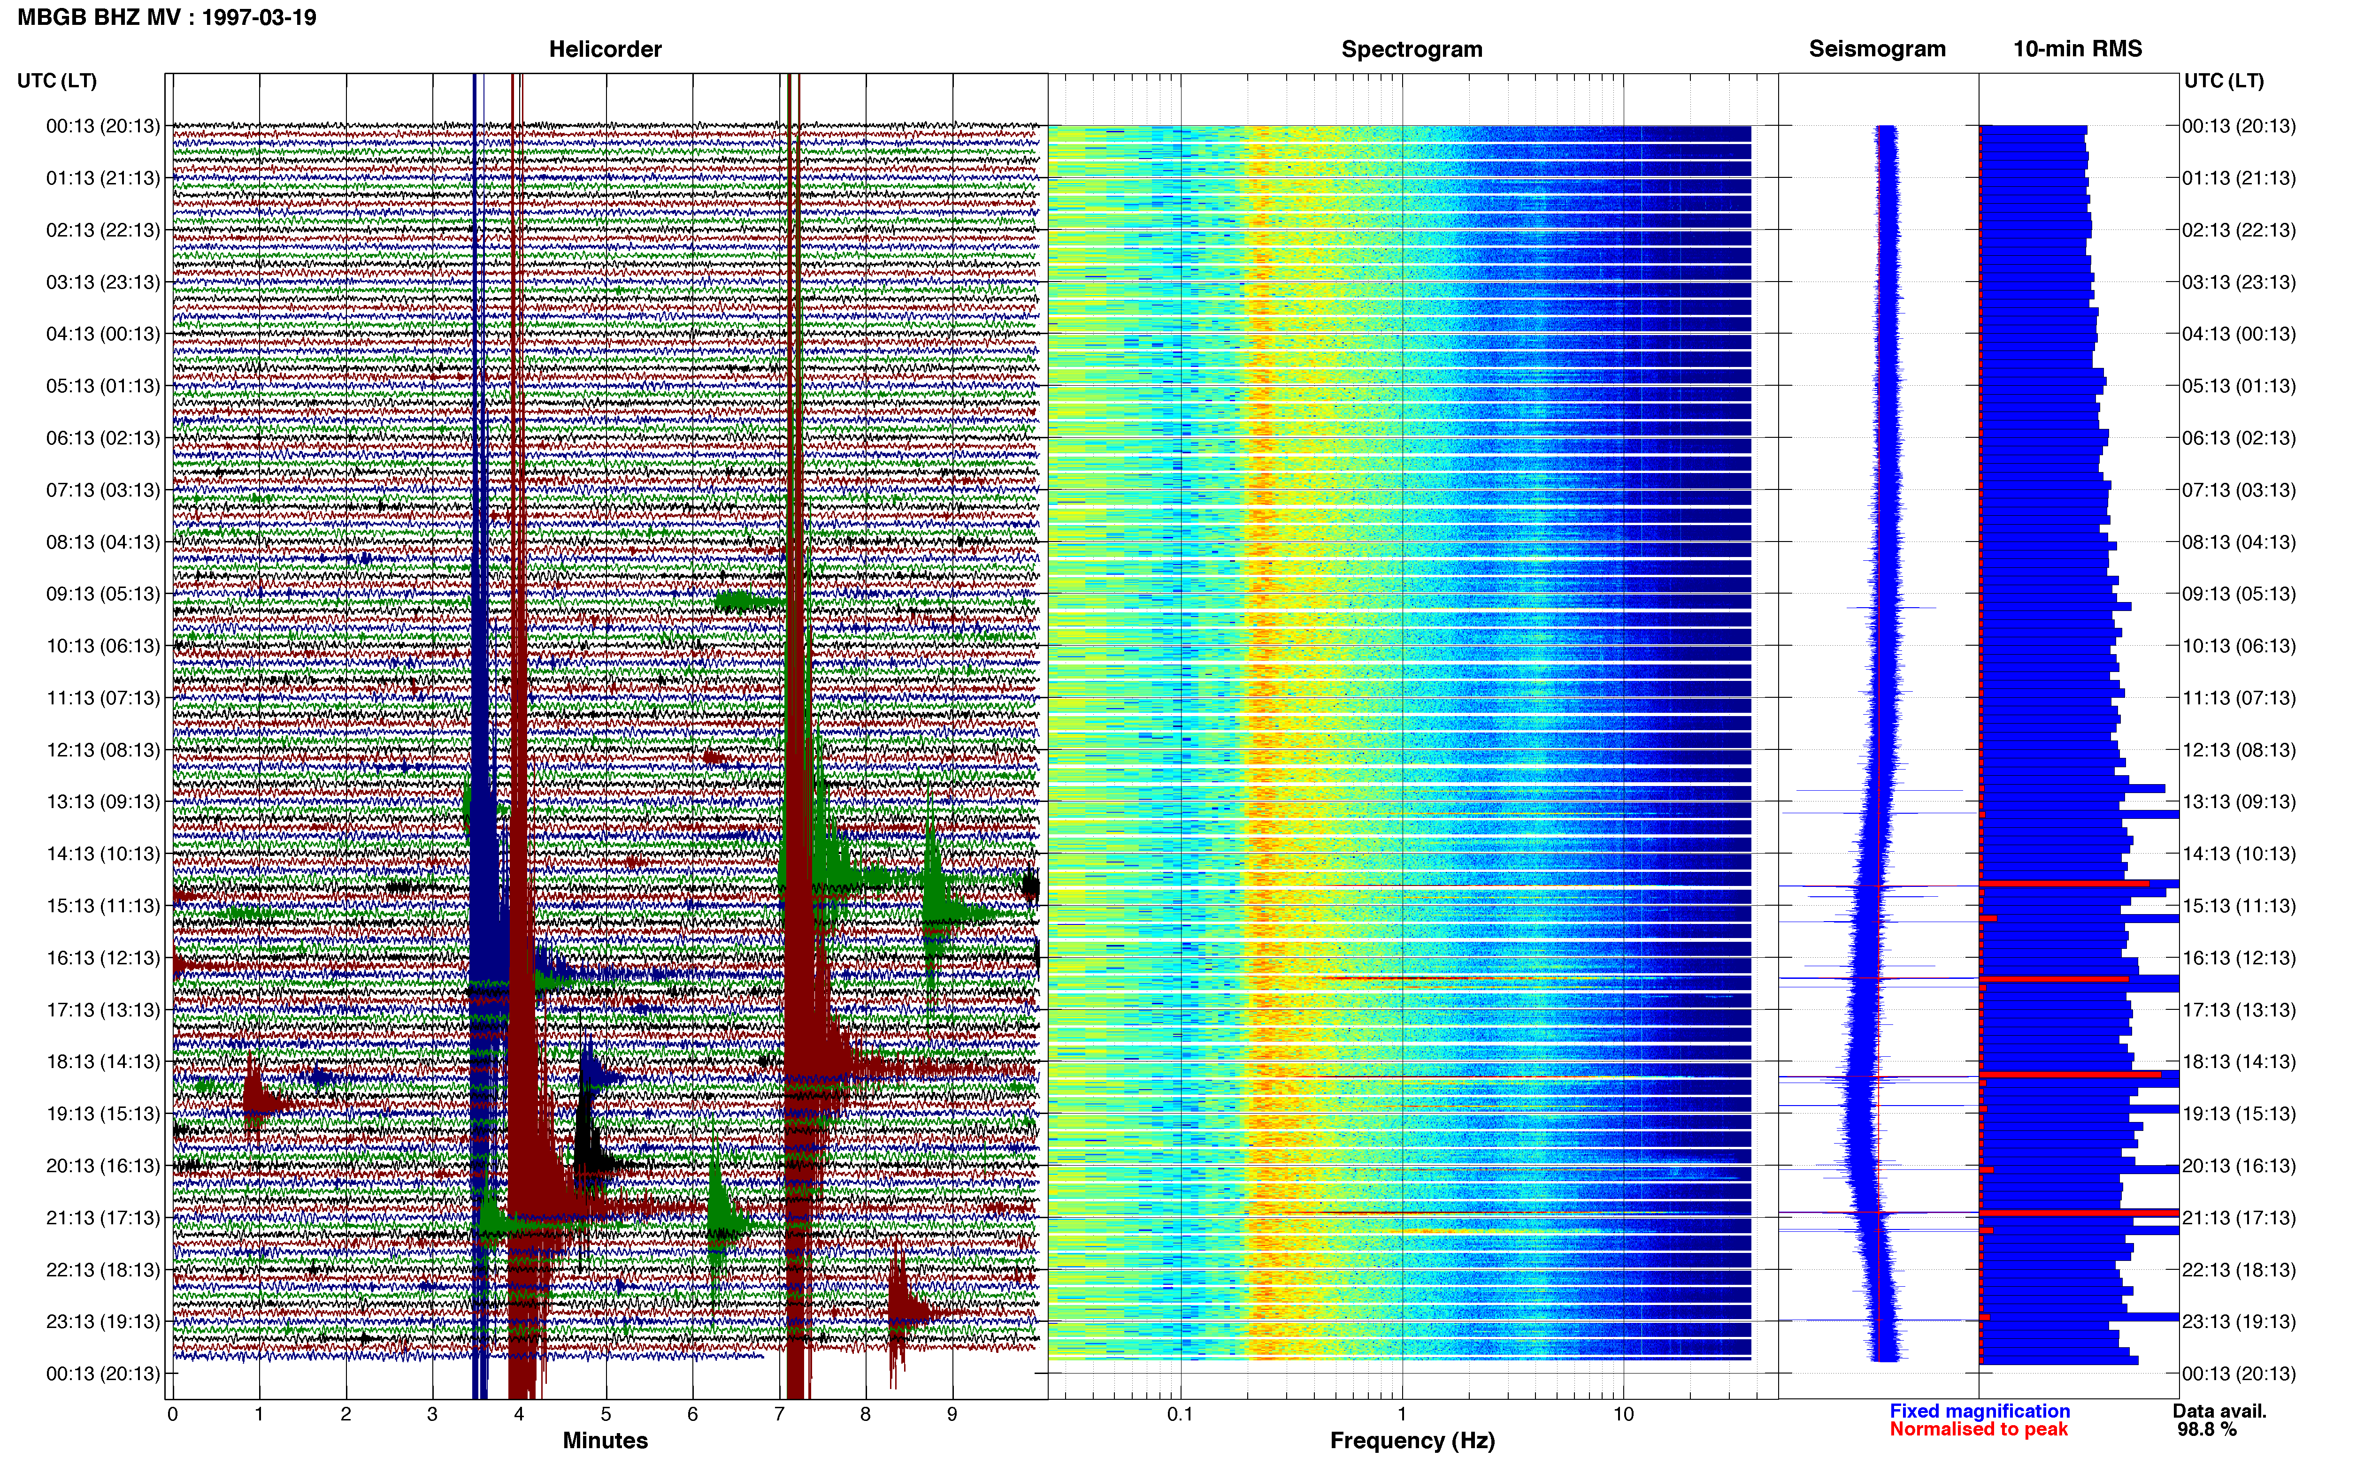Click the left '21:13 (17:13)' time label
Viewport: 2356px width, 1473px height.
(x=103, y=1218)
